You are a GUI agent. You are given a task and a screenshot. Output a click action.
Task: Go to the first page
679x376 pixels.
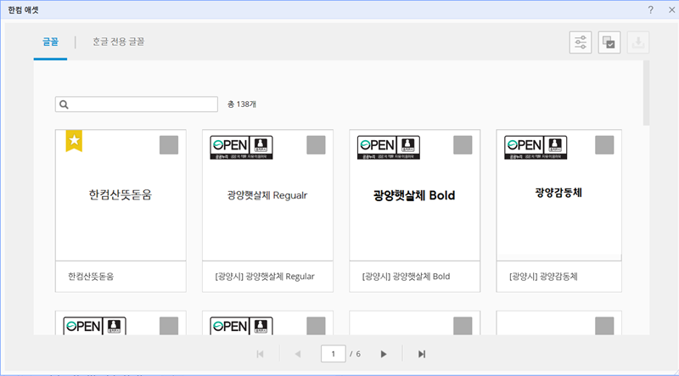(x=260, y=354)
